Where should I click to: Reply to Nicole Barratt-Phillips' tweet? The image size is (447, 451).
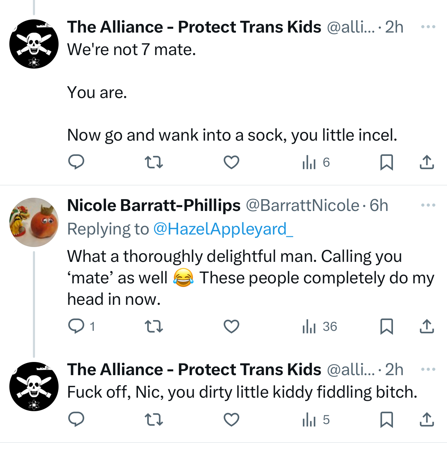(x=76, y=326)
